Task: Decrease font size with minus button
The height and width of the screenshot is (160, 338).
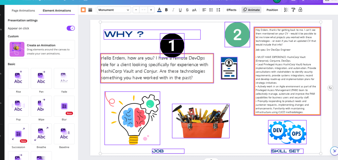Action: [x=136, y=10]
